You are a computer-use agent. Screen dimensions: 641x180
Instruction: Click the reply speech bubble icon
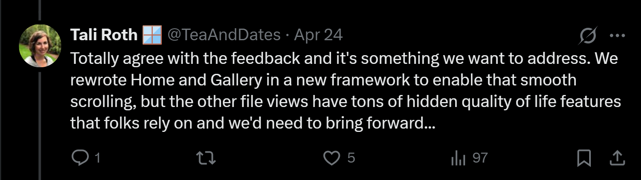tap(79, 158)
